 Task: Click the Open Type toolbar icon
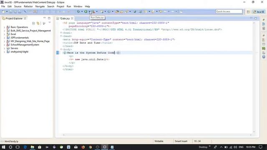pos(117,12)
